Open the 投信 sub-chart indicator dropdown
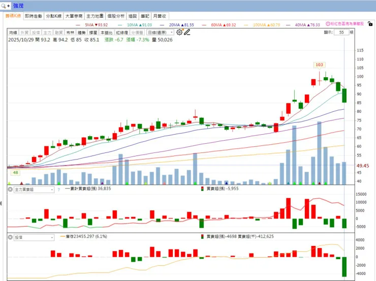 (x=34, y=237)
